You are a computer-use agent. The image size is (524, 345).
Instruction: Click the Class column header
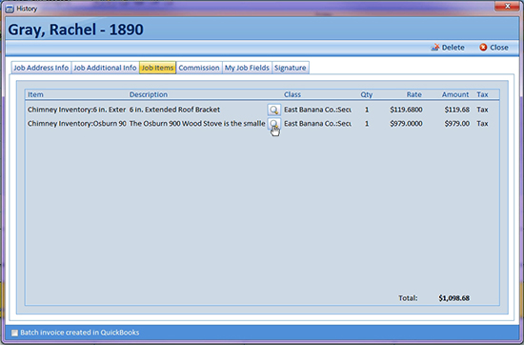point(292,94)
